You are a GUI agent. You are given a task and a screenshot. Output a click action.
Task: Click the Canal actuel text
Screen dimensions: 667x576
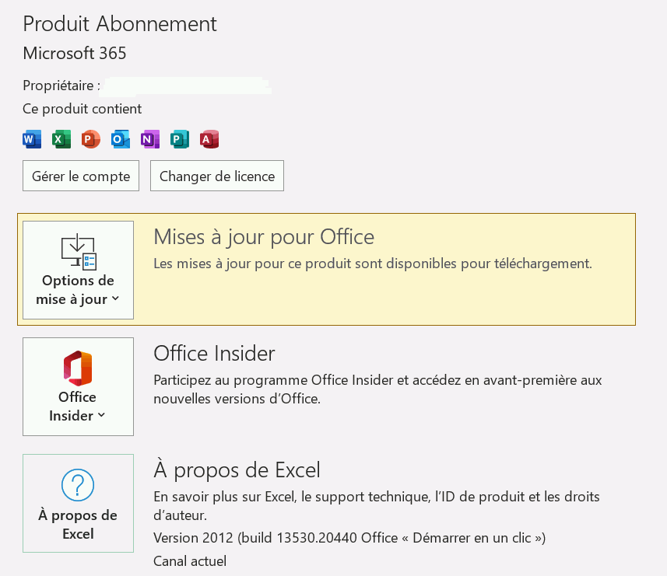coord(190,560)
